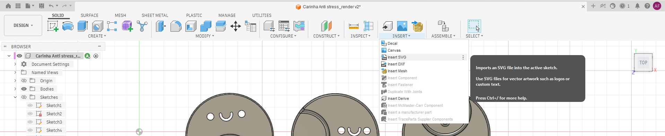The width and height of the screenshot is (665, 136).
Task: Open the Help question mark menu
Action: [647, 6]
